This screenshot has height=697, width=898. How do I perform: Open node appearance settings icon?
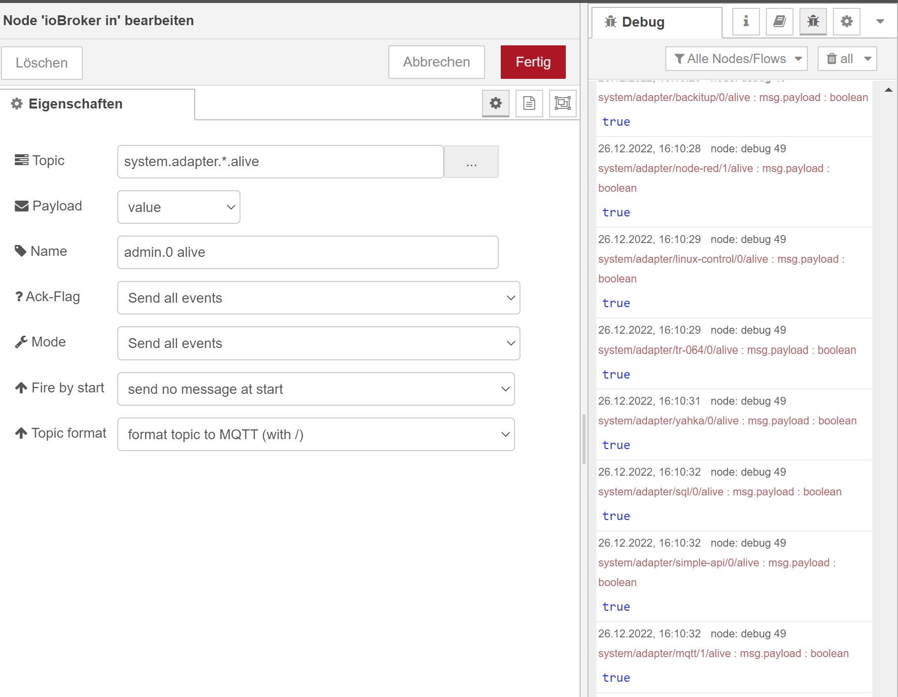tap(562, 103)
